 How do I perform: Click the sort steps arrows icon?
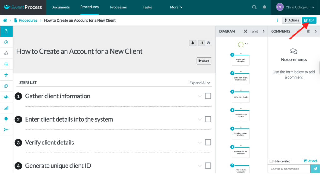coord(202,43)
